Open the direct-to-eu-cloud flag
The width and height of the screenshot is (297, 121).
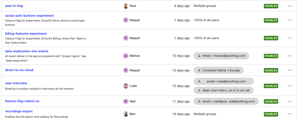(x=19, y=70)
